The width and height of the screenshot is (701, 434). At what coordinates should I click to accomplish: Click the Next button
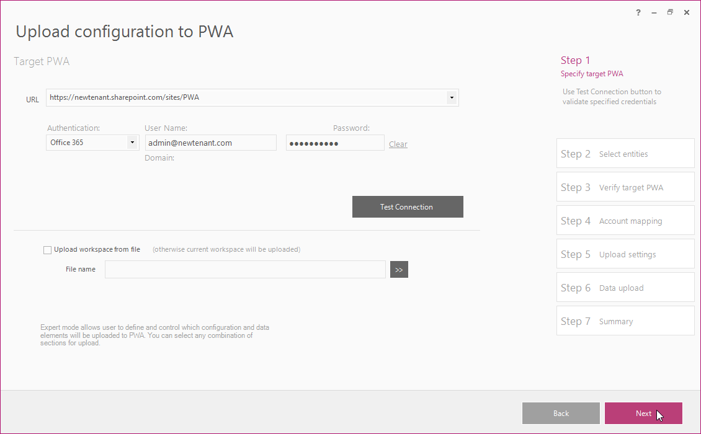(x=643, y=414)
